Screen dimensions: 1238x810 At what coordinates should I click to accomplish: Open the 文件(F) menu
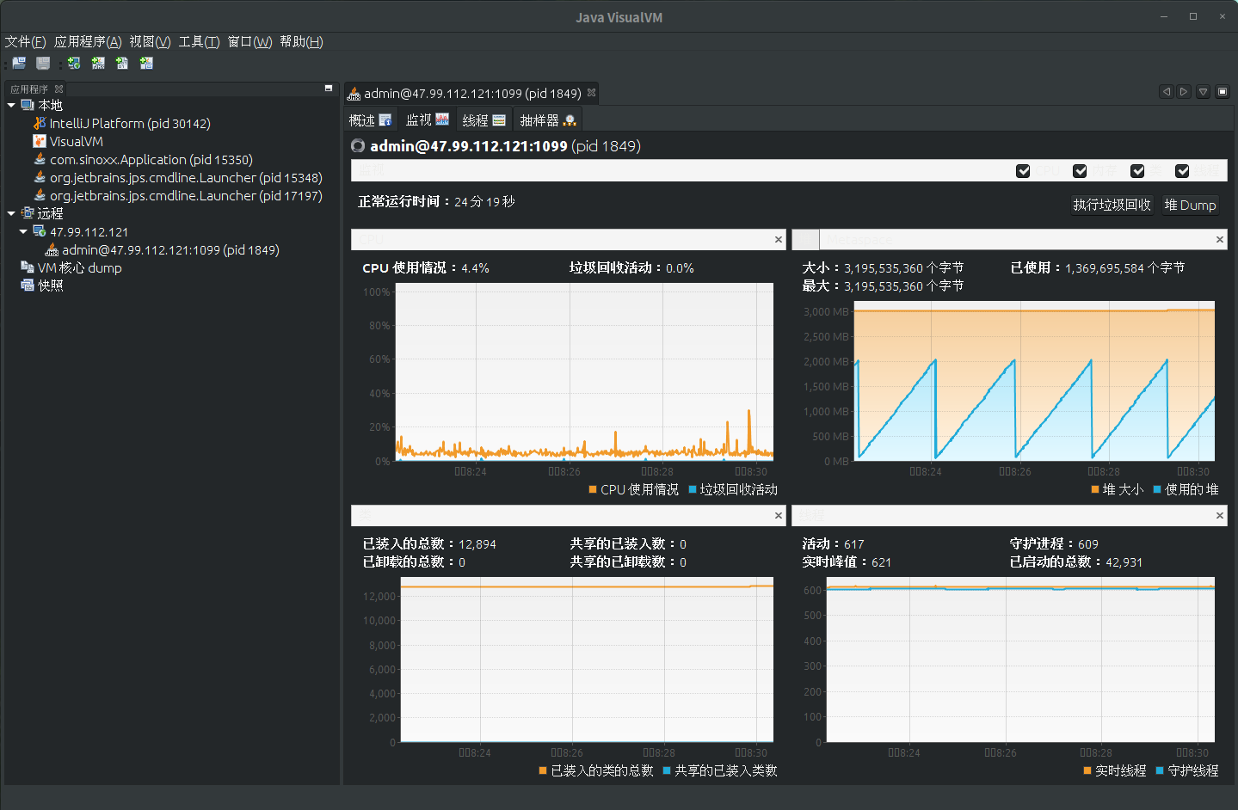coord(25,41)
